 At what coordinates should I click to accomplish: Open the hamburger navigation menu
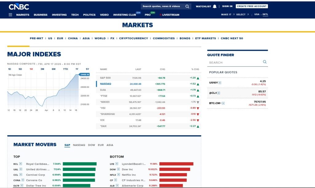(x=10, y=15)
